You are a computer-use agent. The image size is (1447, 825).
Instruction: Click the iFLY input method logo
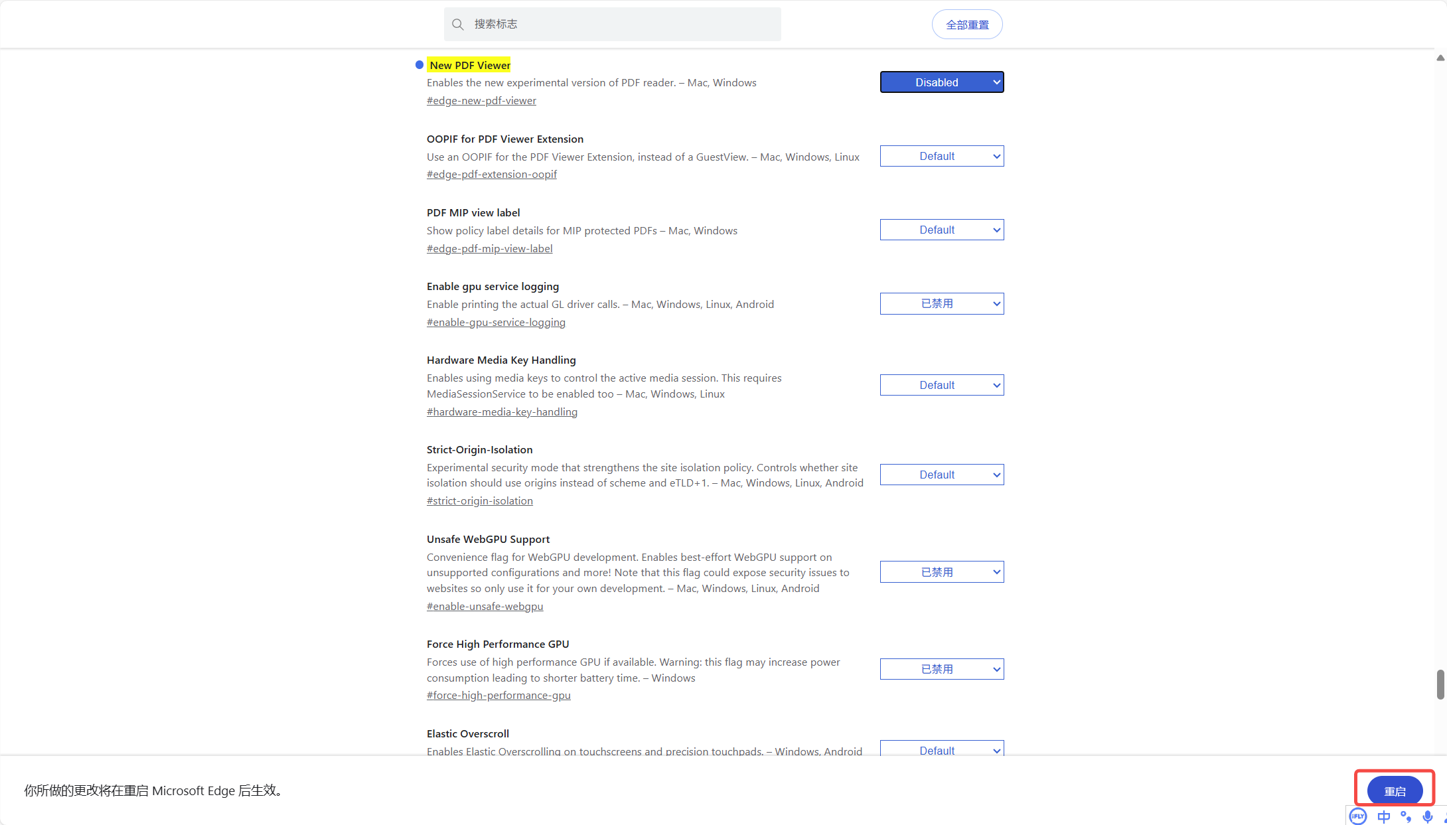coord(1358,816)
